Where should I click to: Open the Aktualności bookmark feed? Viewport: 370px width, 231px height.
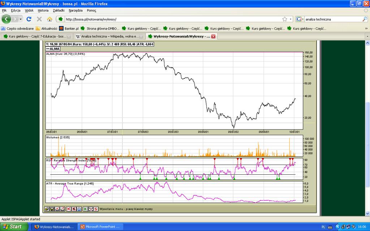pyautogui.click(x=47, y=28)
